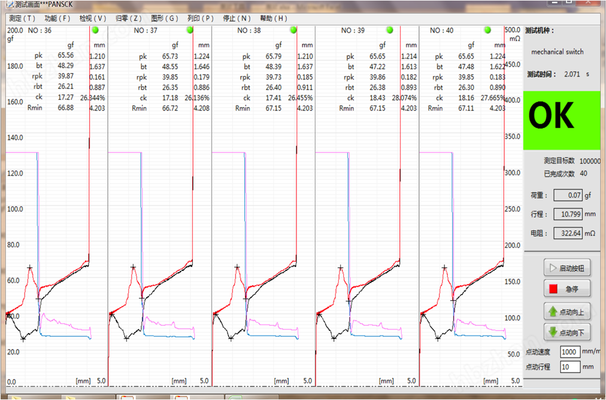Click the green status indicator for NO: 36

[95, 30]
